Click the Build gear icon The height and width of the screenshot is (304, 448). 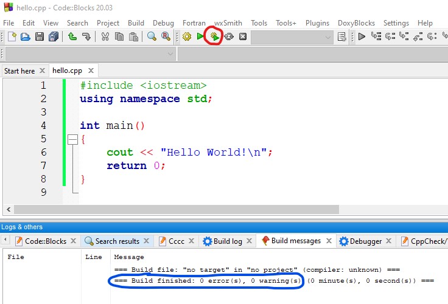tap(187, 37)
